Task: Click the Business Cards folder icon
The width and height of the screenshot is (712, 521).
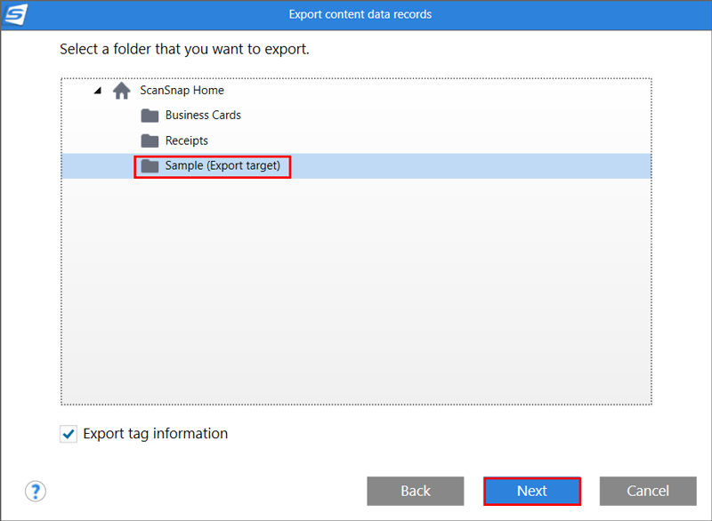Action: 150,116
